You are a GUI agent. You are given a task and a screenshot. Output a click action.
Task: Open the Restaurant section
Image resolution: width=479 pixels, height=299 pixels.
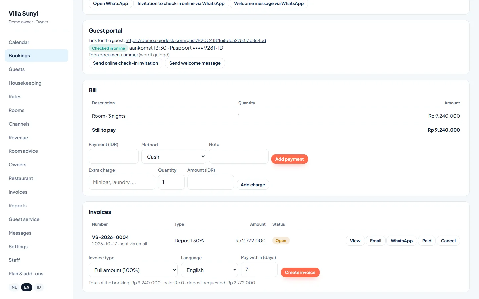point(36,178)
